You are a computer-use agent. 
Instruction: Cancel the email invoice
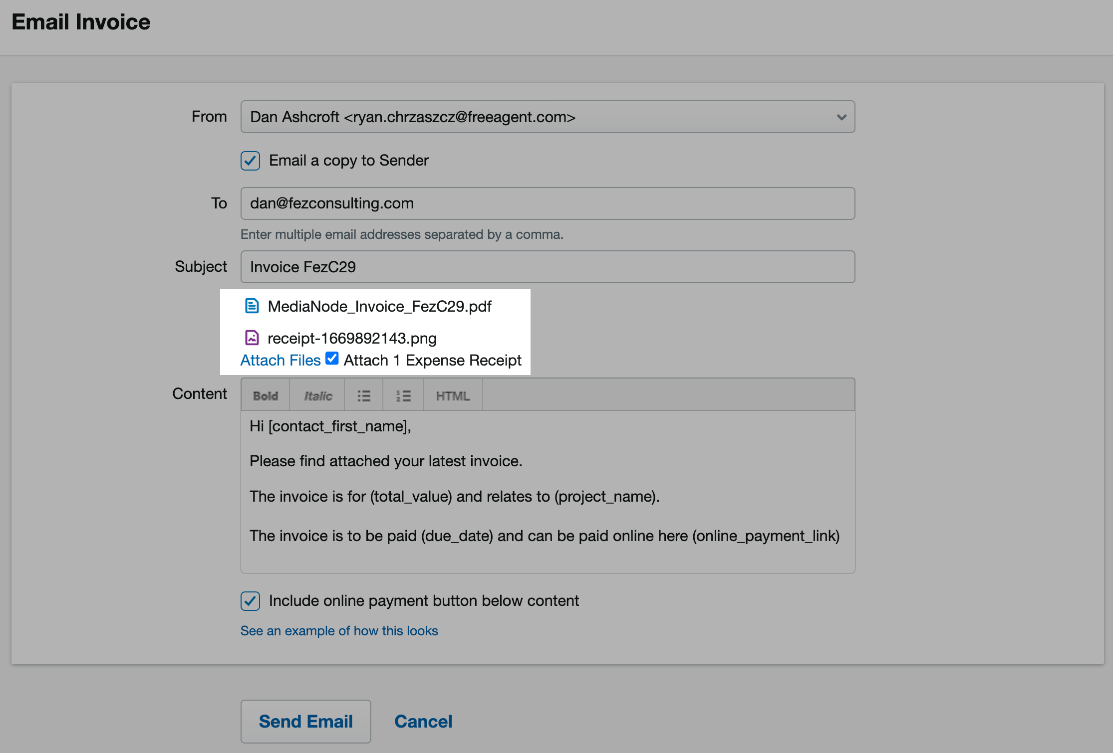coord(423,721)
